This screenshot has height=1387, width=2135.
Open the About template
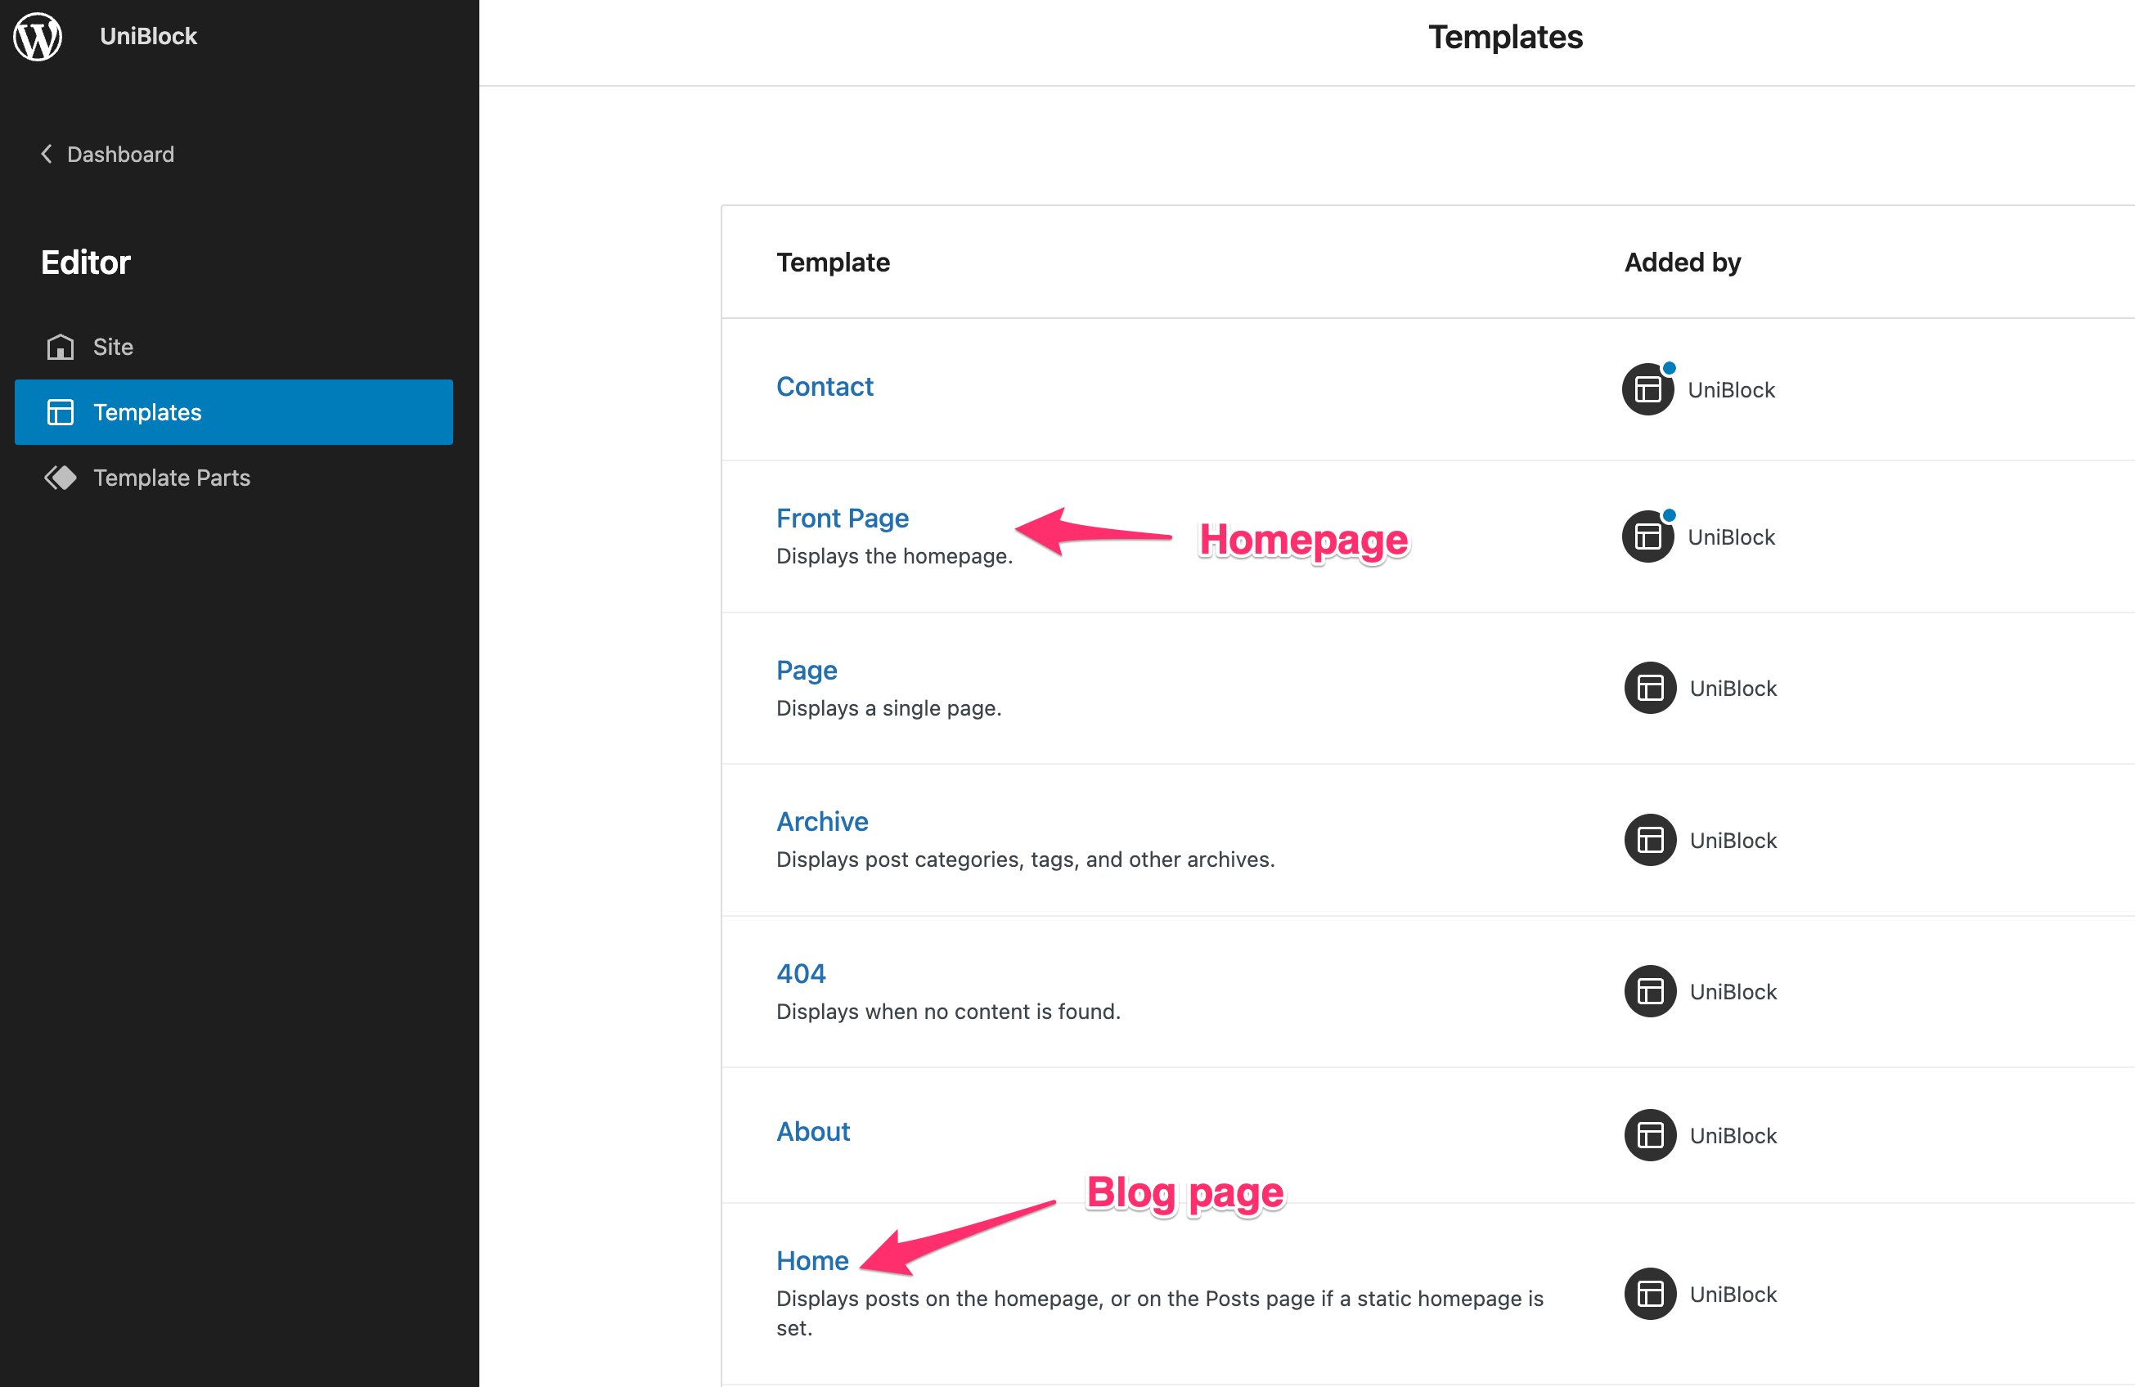(813, 1132)
